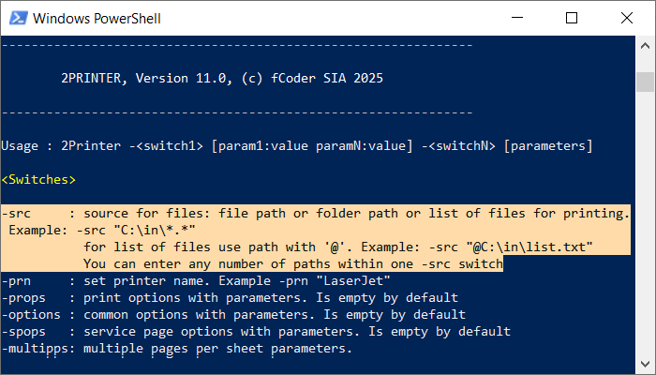Click the -spops service page options line

pyautogui.click(x=256, y=332)
